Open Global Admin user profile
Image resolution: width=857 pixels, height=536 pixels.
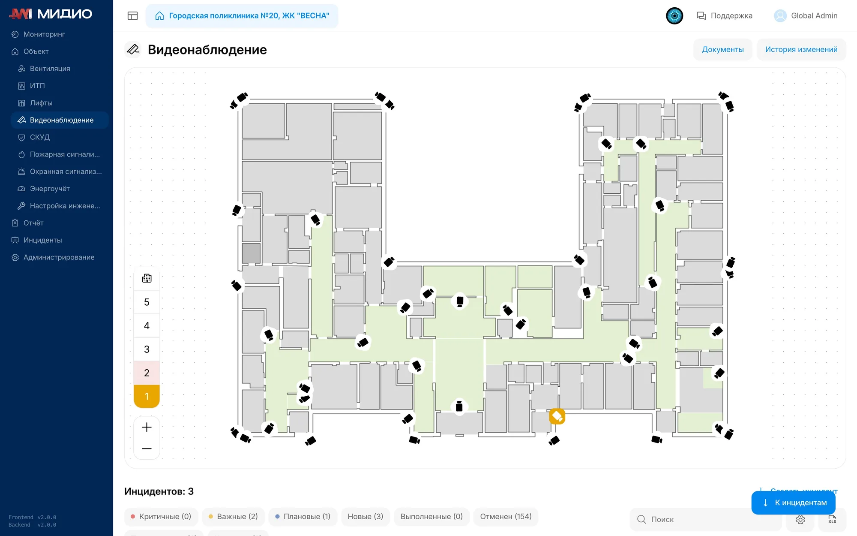806,16
